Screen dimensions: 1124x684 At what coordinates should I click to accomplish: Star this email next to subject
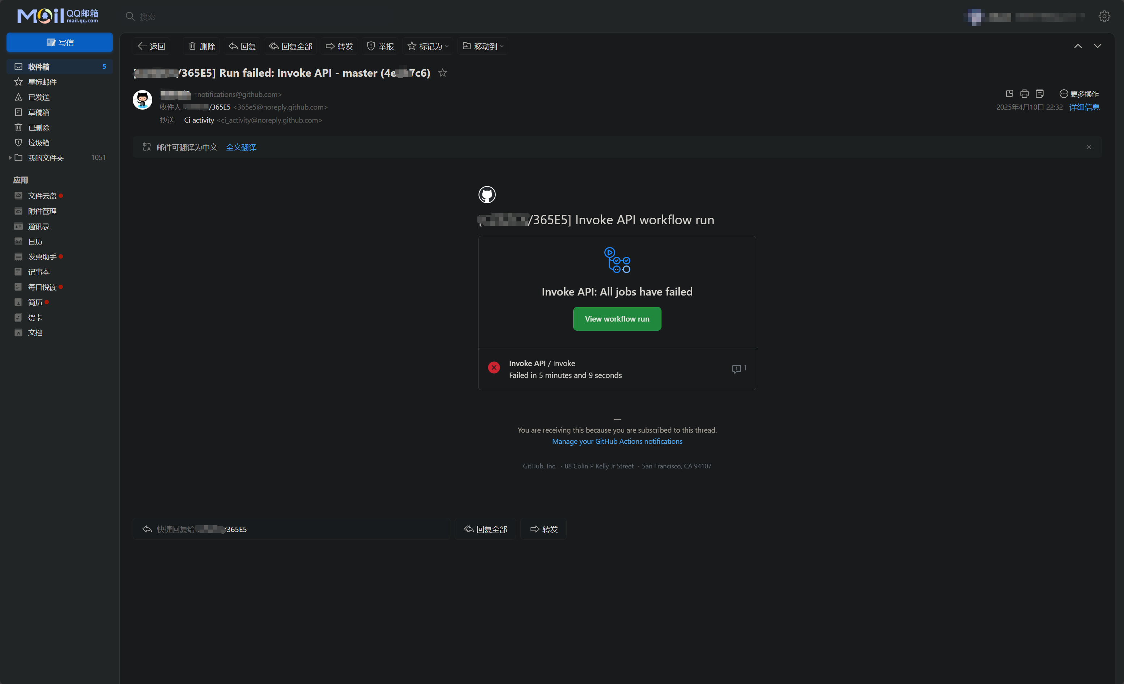(442, 73)
